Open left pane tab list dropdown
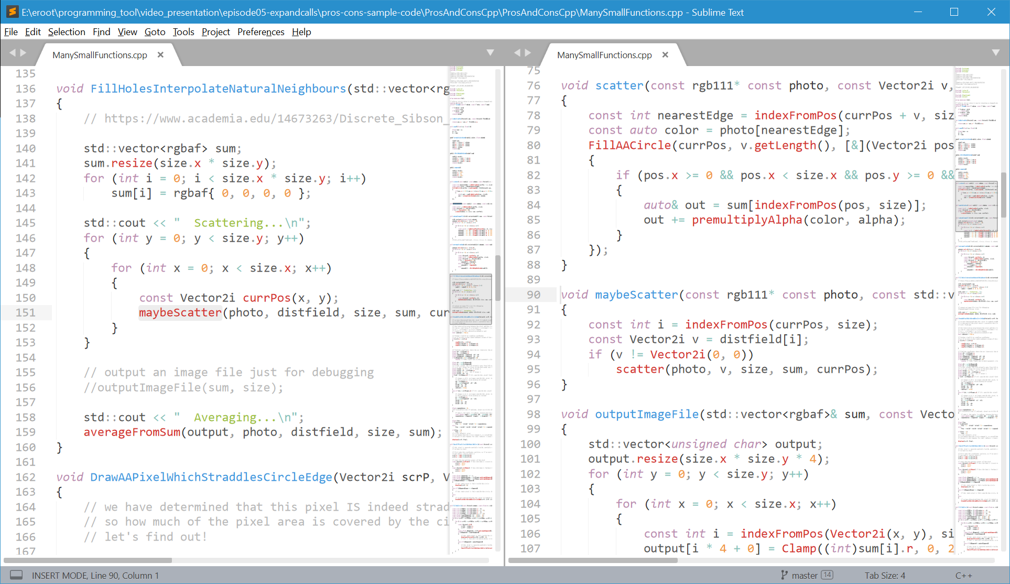This screenshot has height=584, width=1010. 491,52
